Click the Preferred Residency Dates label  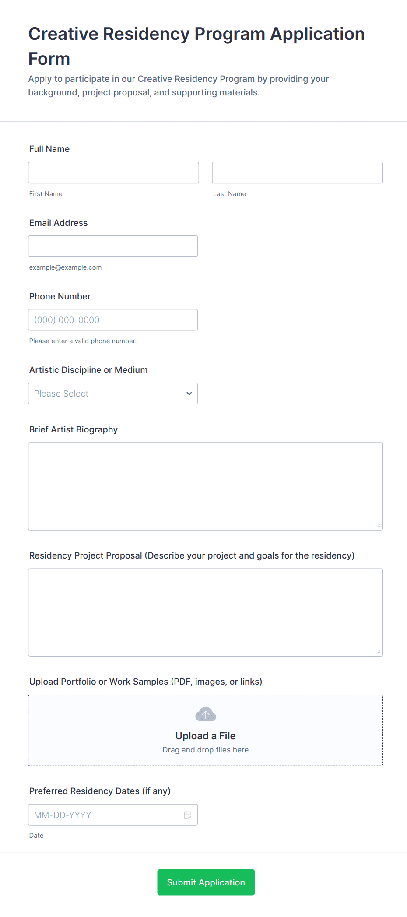[100, 791]
